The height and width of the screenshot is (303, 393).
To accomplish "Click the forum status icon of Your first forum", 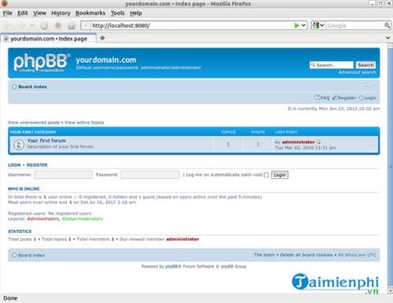I will 19,144.
